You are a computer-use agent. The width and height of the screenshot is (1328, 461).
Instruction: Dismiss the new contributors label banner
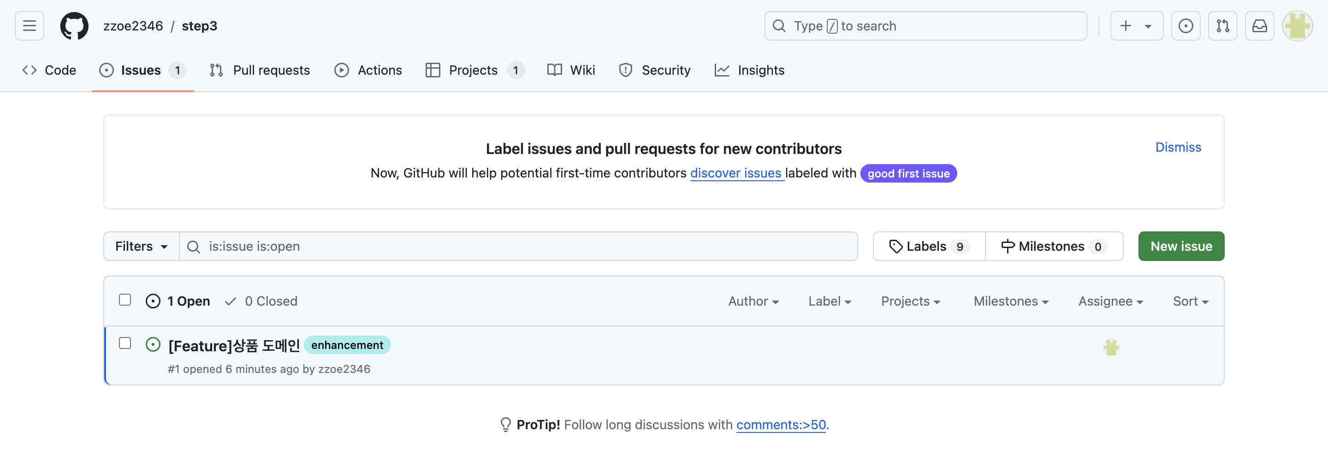tap(1178, 148)
